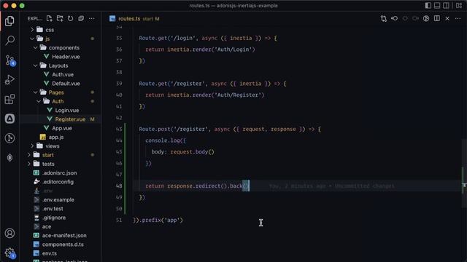Screen dimensions: 467x262
Task: Toggle primary side bar layout
Action: point(428,6)
